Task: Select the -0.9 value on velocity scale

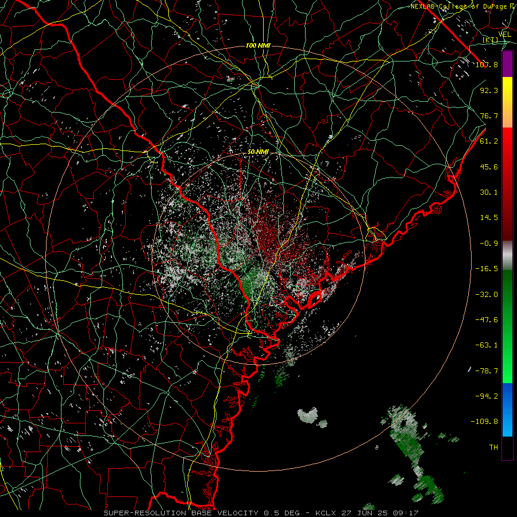Action: [489, 244]
